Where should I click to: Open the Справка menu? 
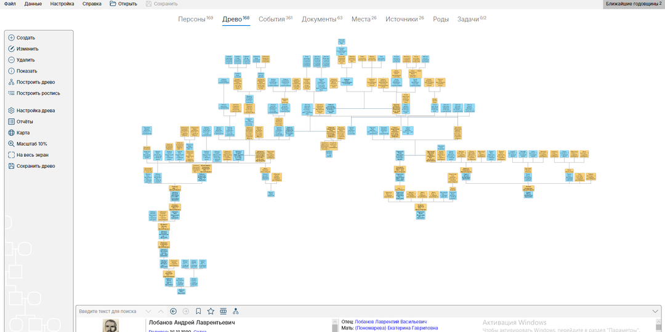pos(92,4)
